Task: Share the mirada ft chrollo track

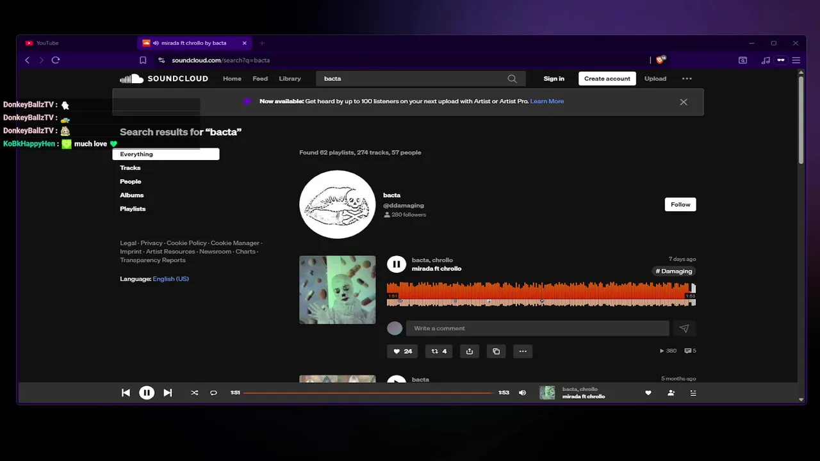Action: [470, 351]
